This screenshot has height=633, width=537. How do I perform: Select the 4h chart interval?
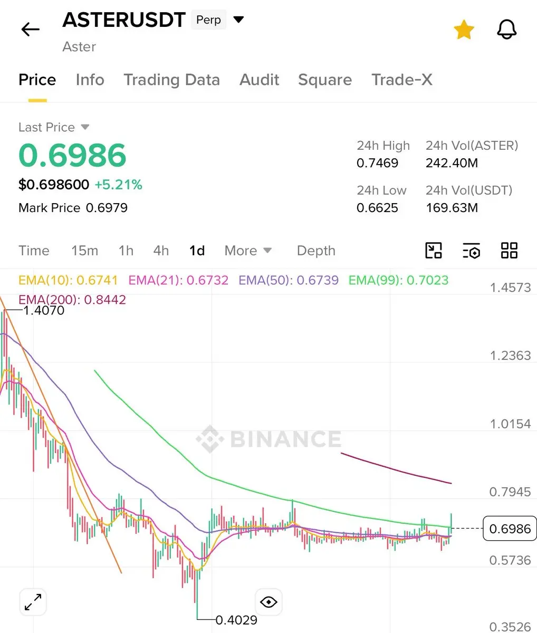tap(161, 251)
